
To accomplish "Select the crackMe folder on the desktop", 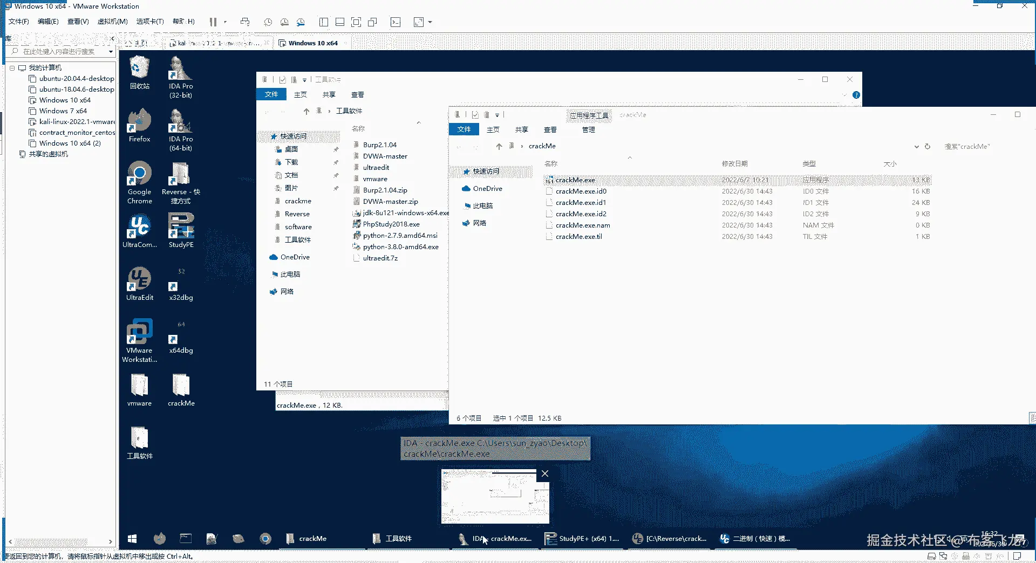I will click(x=181, y=389).
